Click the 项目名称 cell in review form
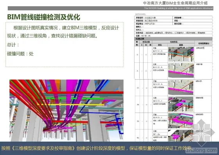219x155 pixels. click(154, 18)
